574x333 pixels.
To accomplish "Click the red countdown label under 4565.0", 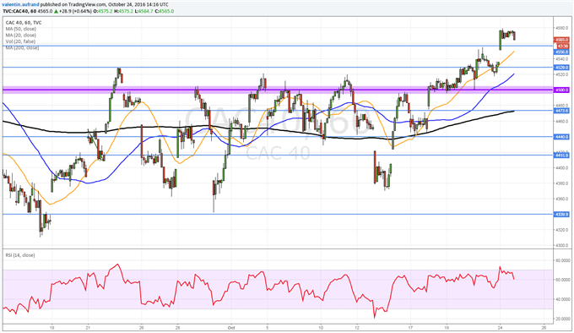I will pos(562,46).
